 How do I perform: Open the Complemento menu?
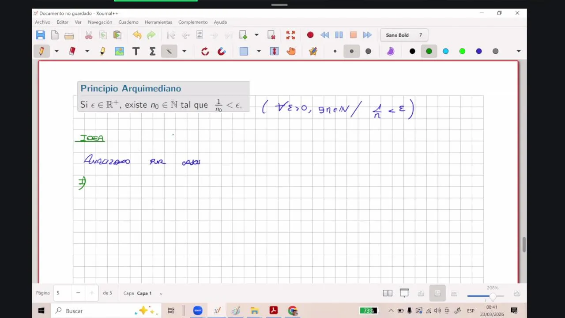[193, 22]
